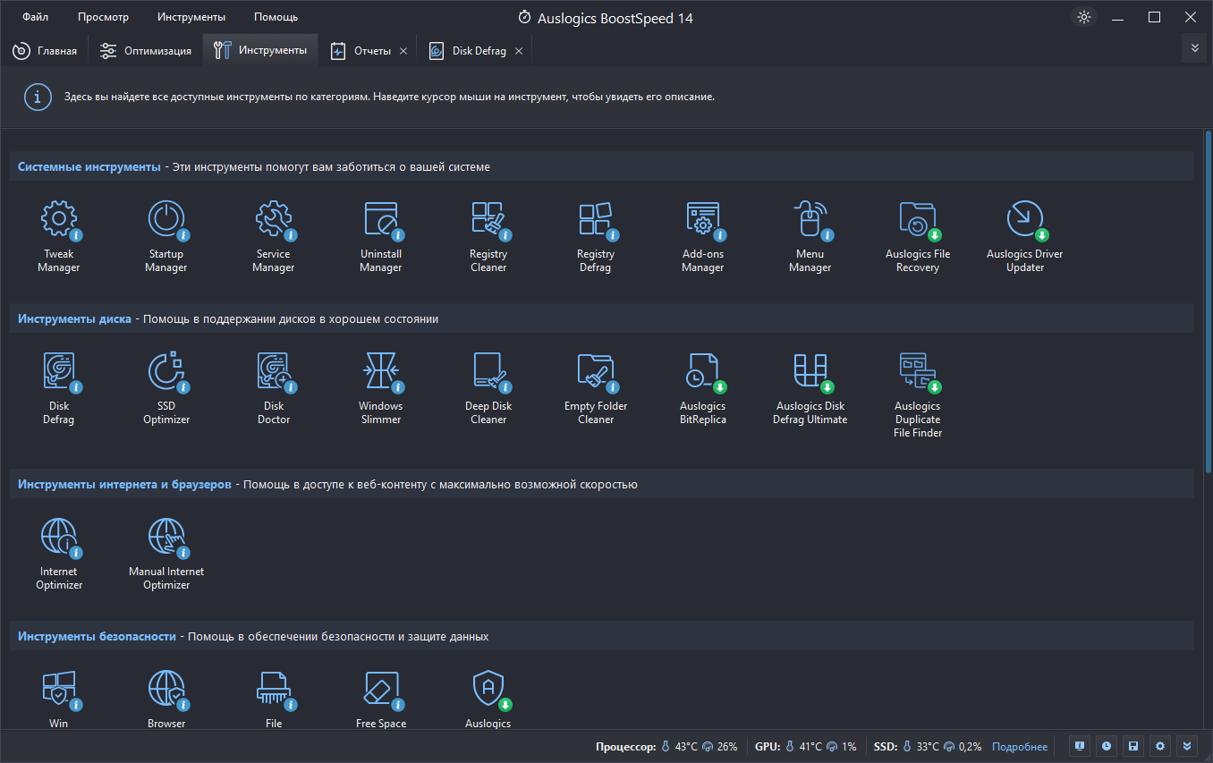Download Auslogics Driver Updater
Image resolution: width=1213 pixels, height=763 pixels.
click(1025, 237)
